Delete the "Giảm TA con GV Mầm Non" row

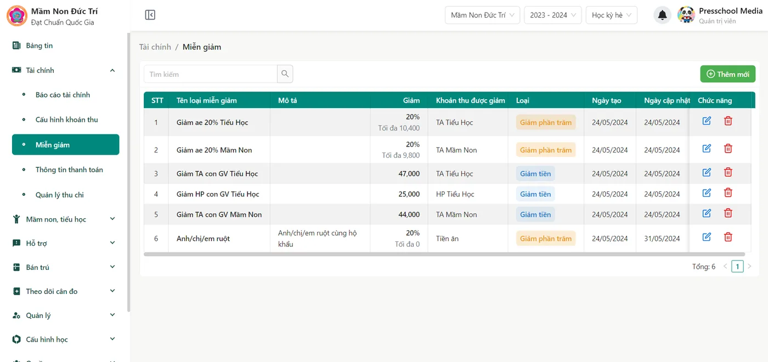[x=728, y=213]
